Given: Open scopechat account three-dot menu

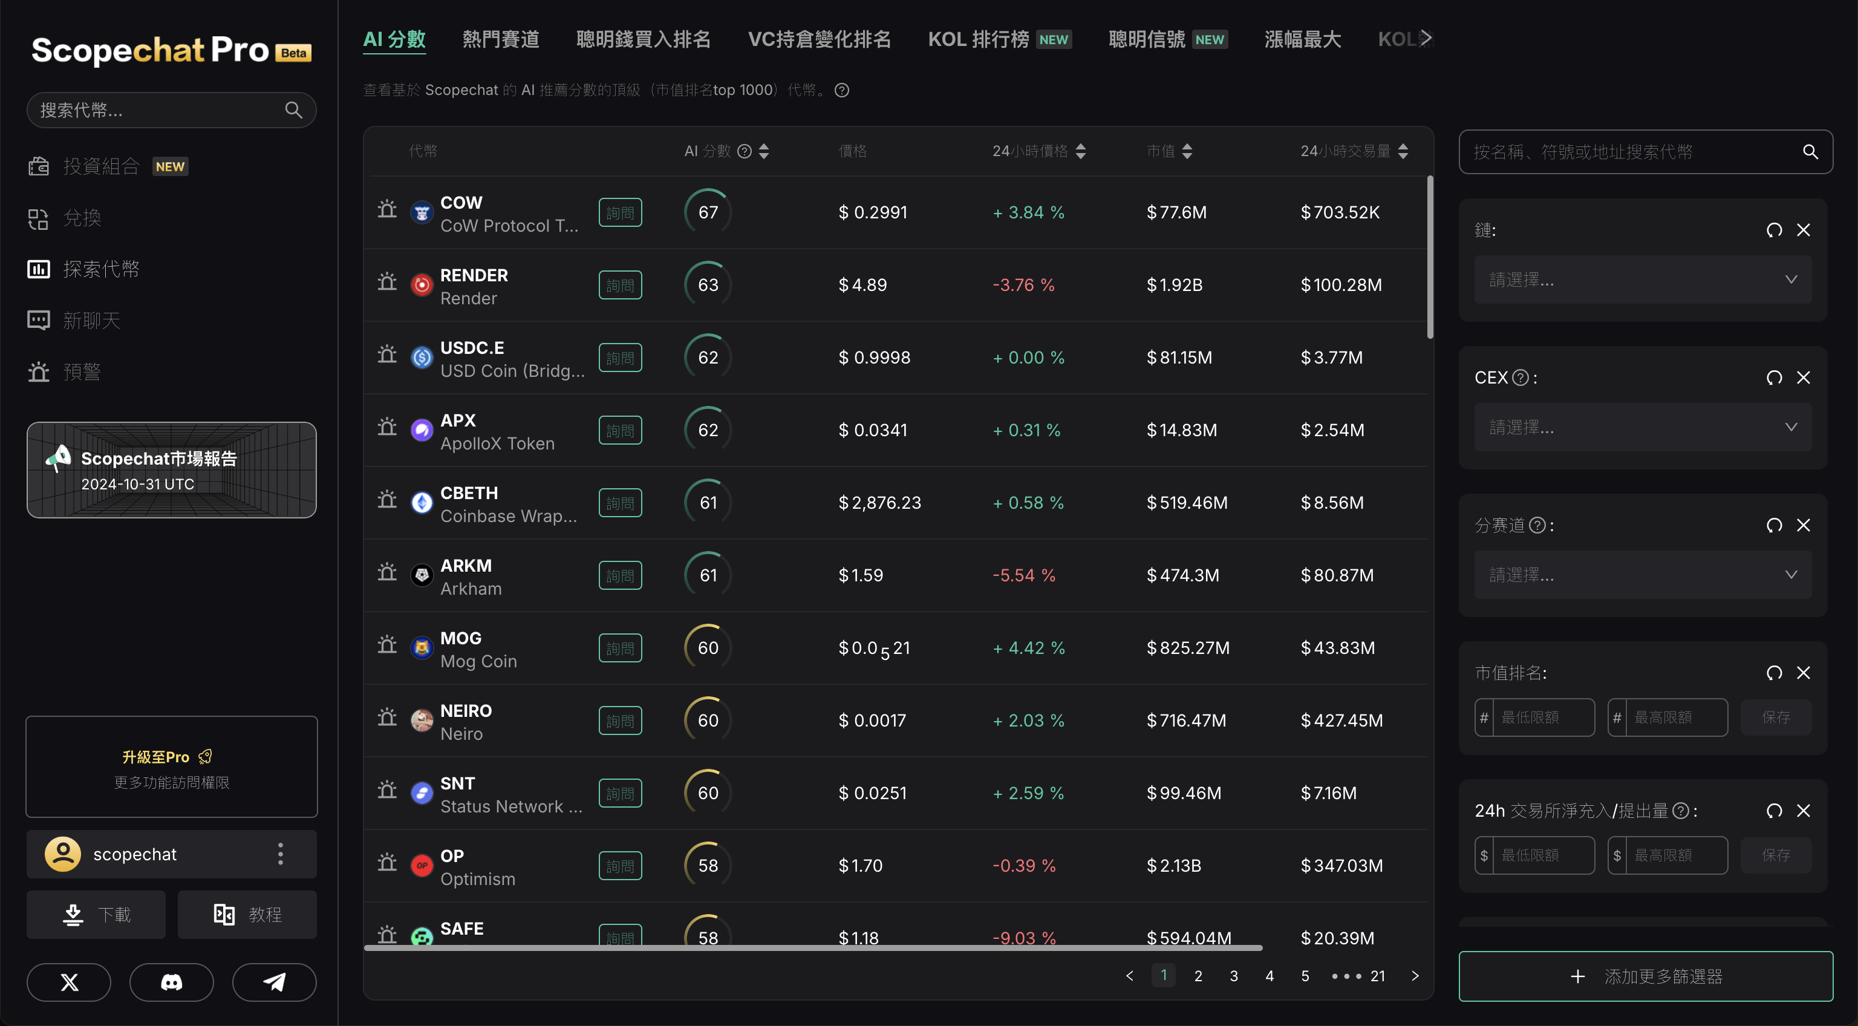Looking at the screenshot, I should pyautogui.click(x=281, y=854).
